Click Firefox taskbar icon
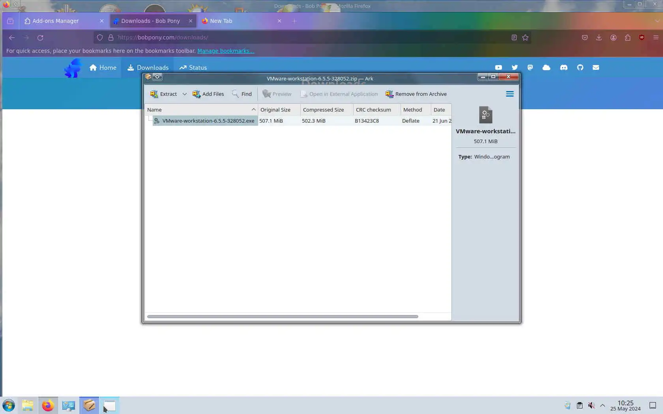 pyautogui.click(x=48, y=405)
